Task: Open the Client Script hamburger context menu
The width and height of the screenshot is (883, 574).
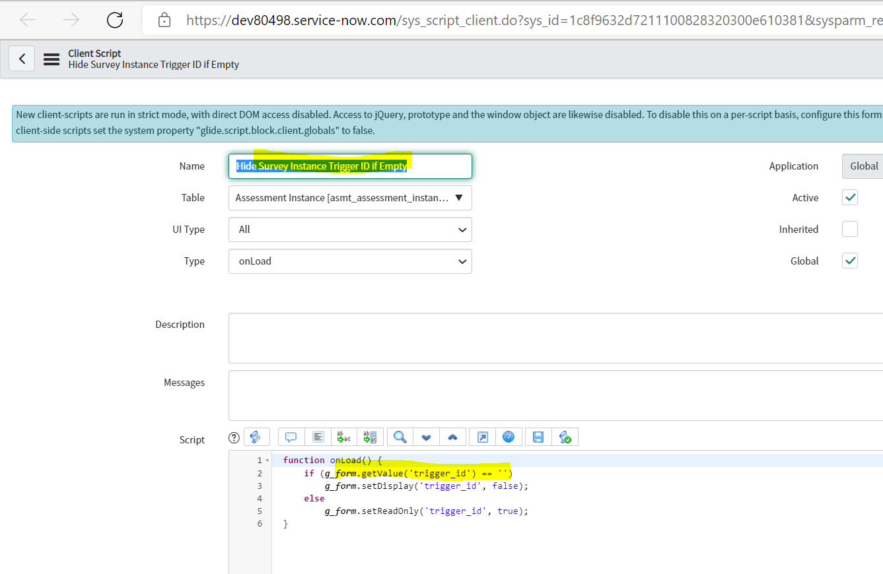Action: (x=52, y=59)
